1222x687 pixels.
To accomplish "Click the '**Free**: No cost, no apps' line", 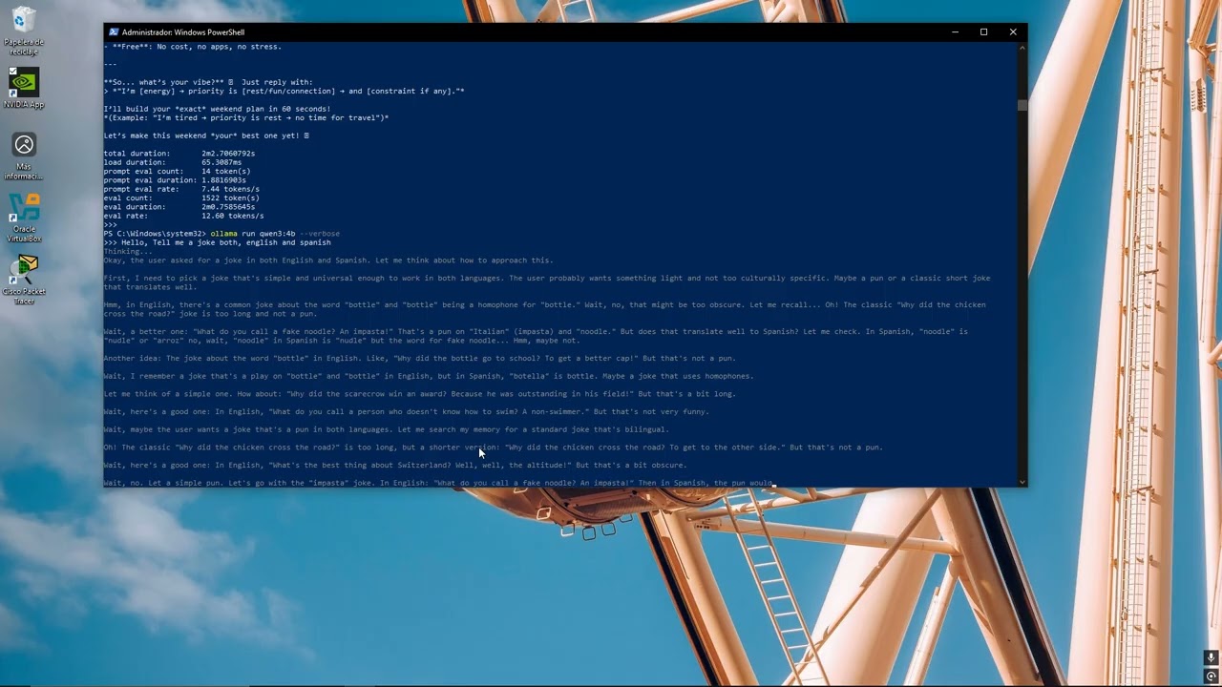I will (193, 47).
